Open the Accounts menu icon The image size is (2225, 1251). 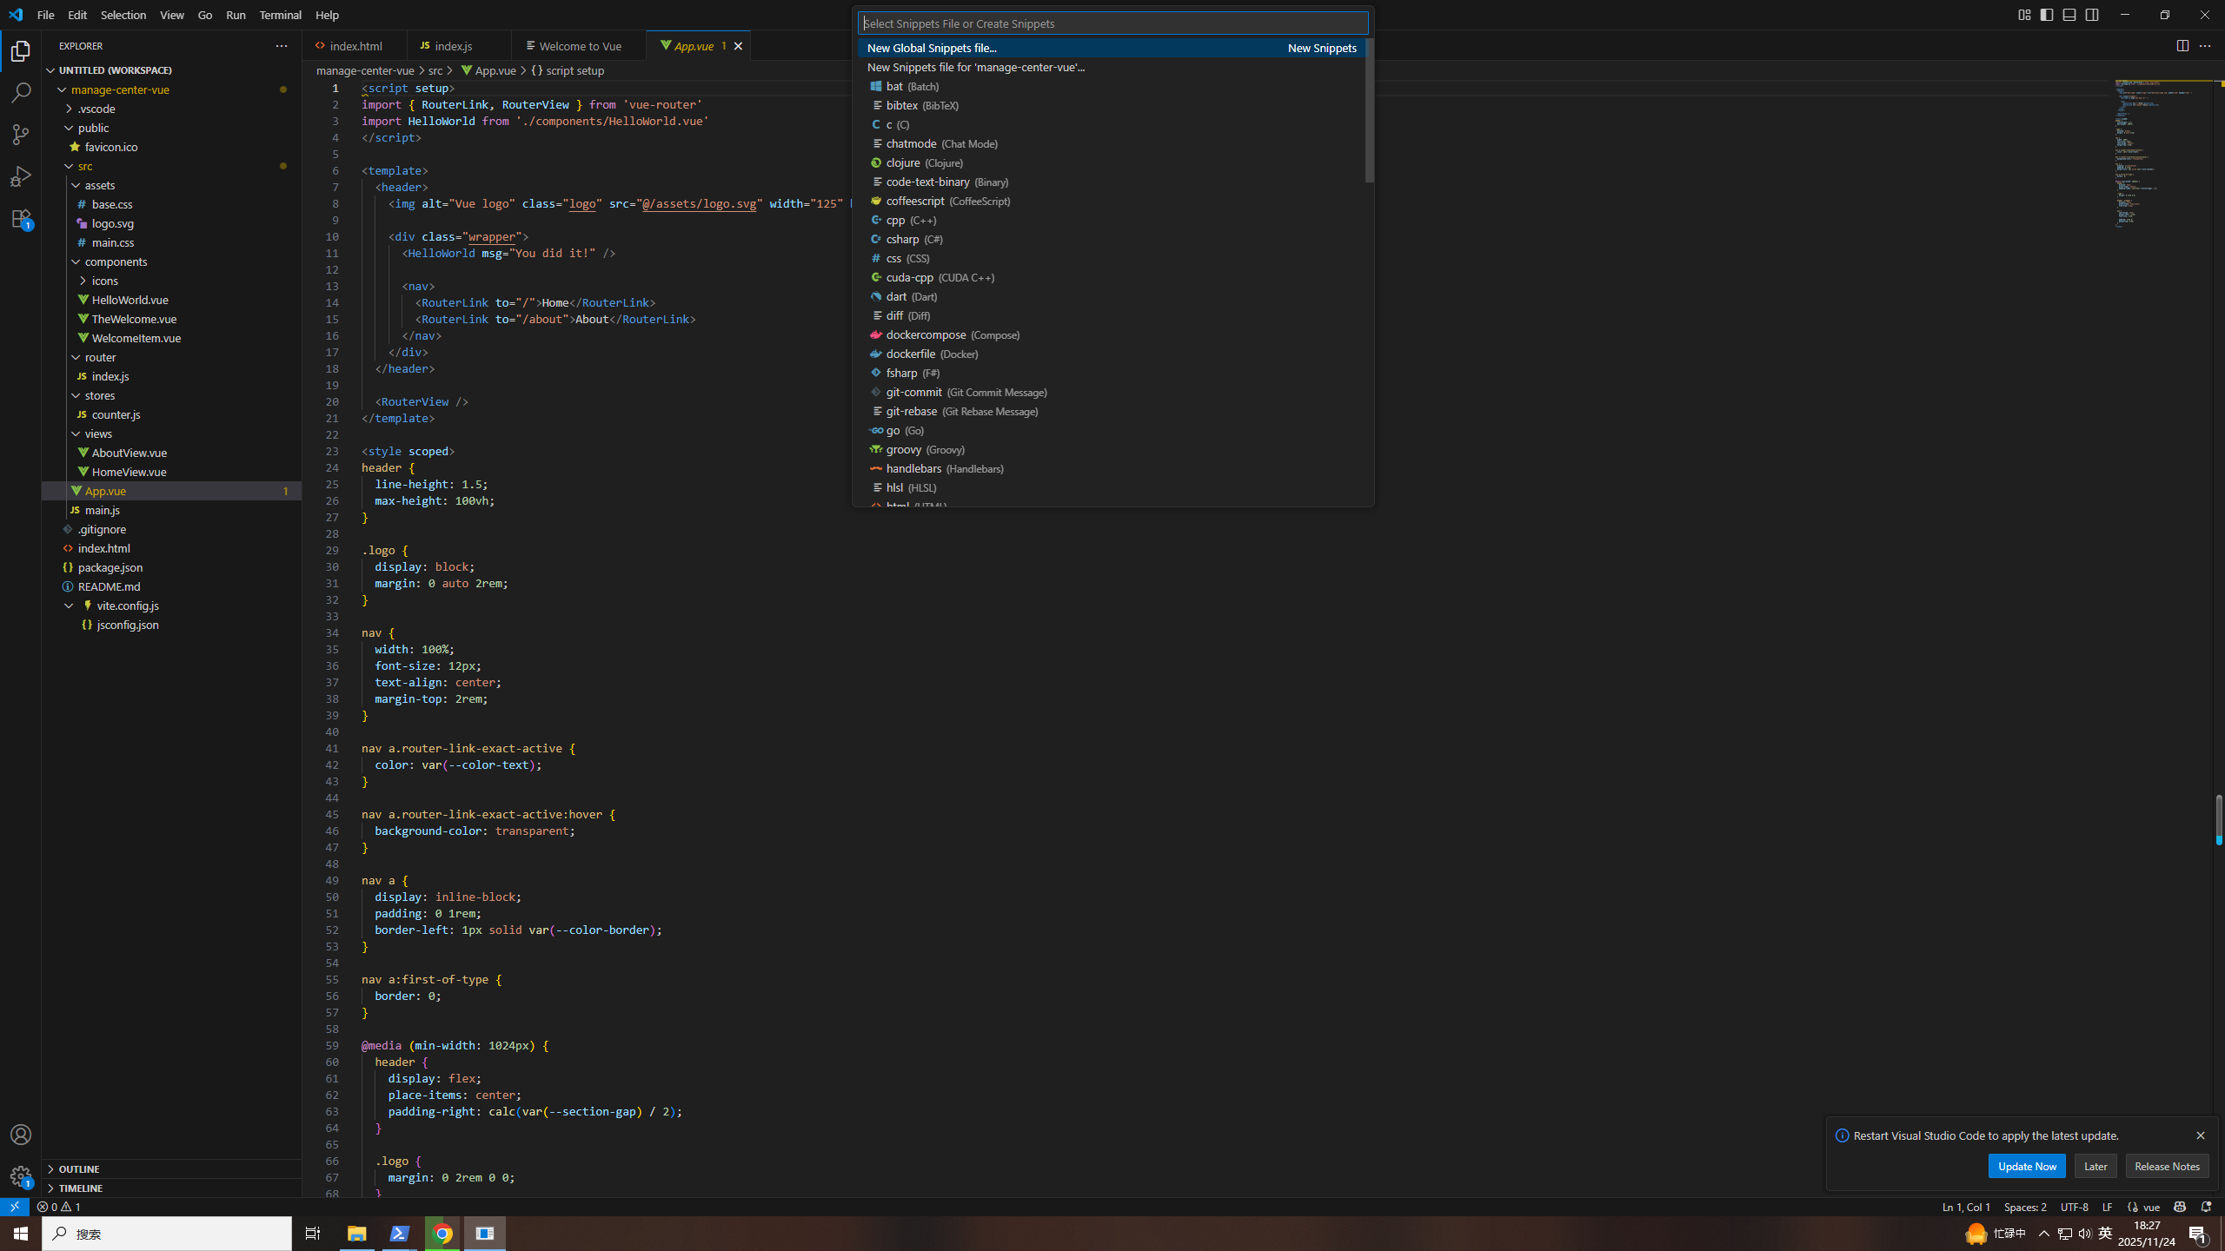point(21,1135)
